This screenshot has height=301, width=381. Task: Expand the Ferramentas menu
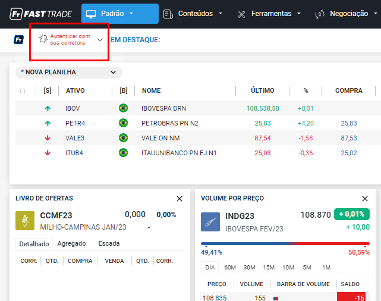[x=269, y=14]
